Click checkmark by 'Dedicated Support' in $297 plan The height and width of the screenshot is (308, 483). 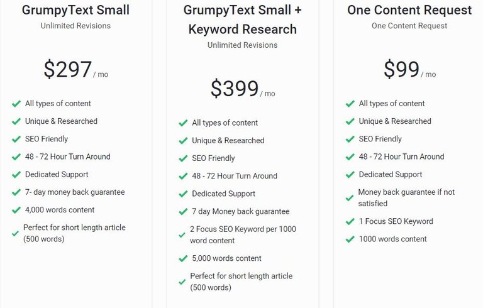pyautogui.click(x=16, y=175)
